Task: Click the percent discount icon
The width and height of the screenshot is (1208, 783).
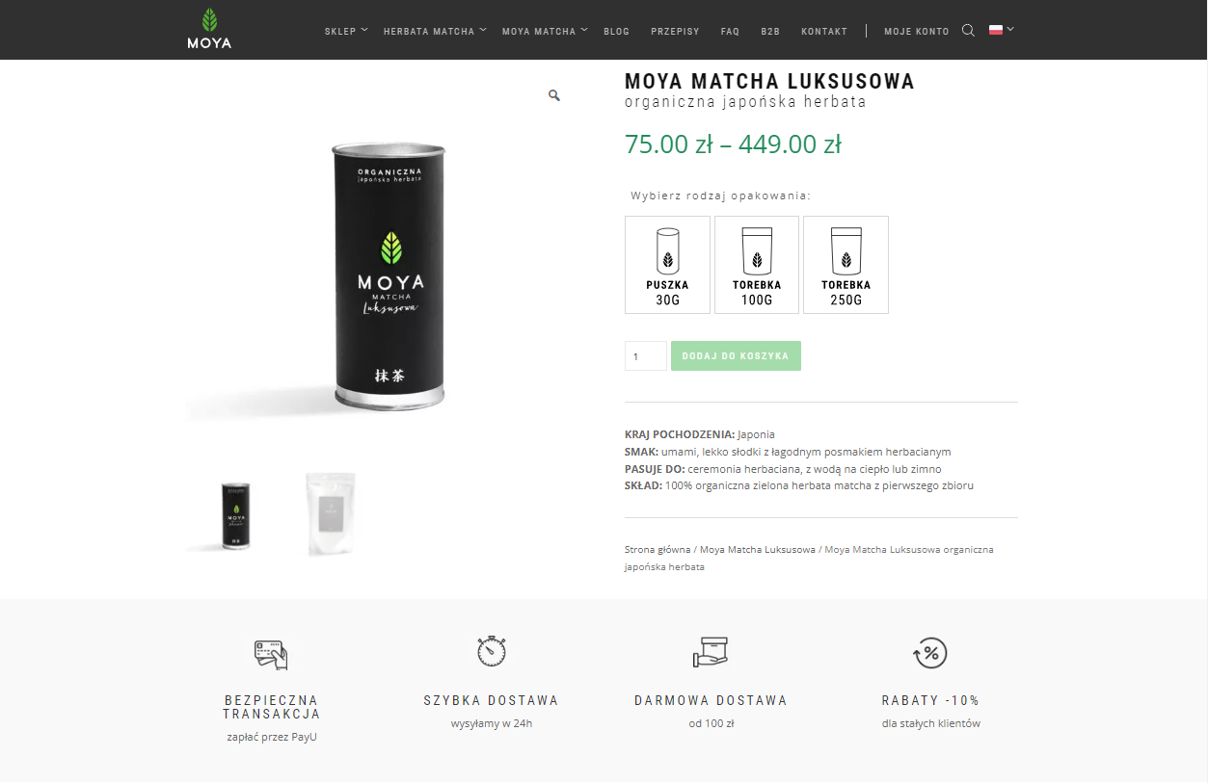Action: [x=930, y=653]
